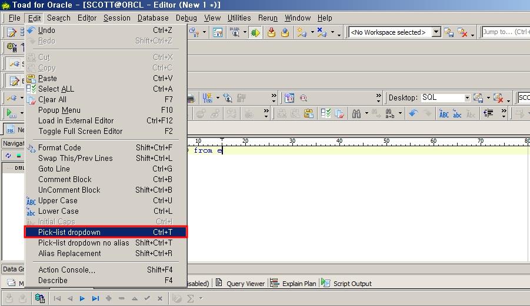Select Upper Case in Edit menu
Viewport: 530px width, 306px height.
click(106, 200)
